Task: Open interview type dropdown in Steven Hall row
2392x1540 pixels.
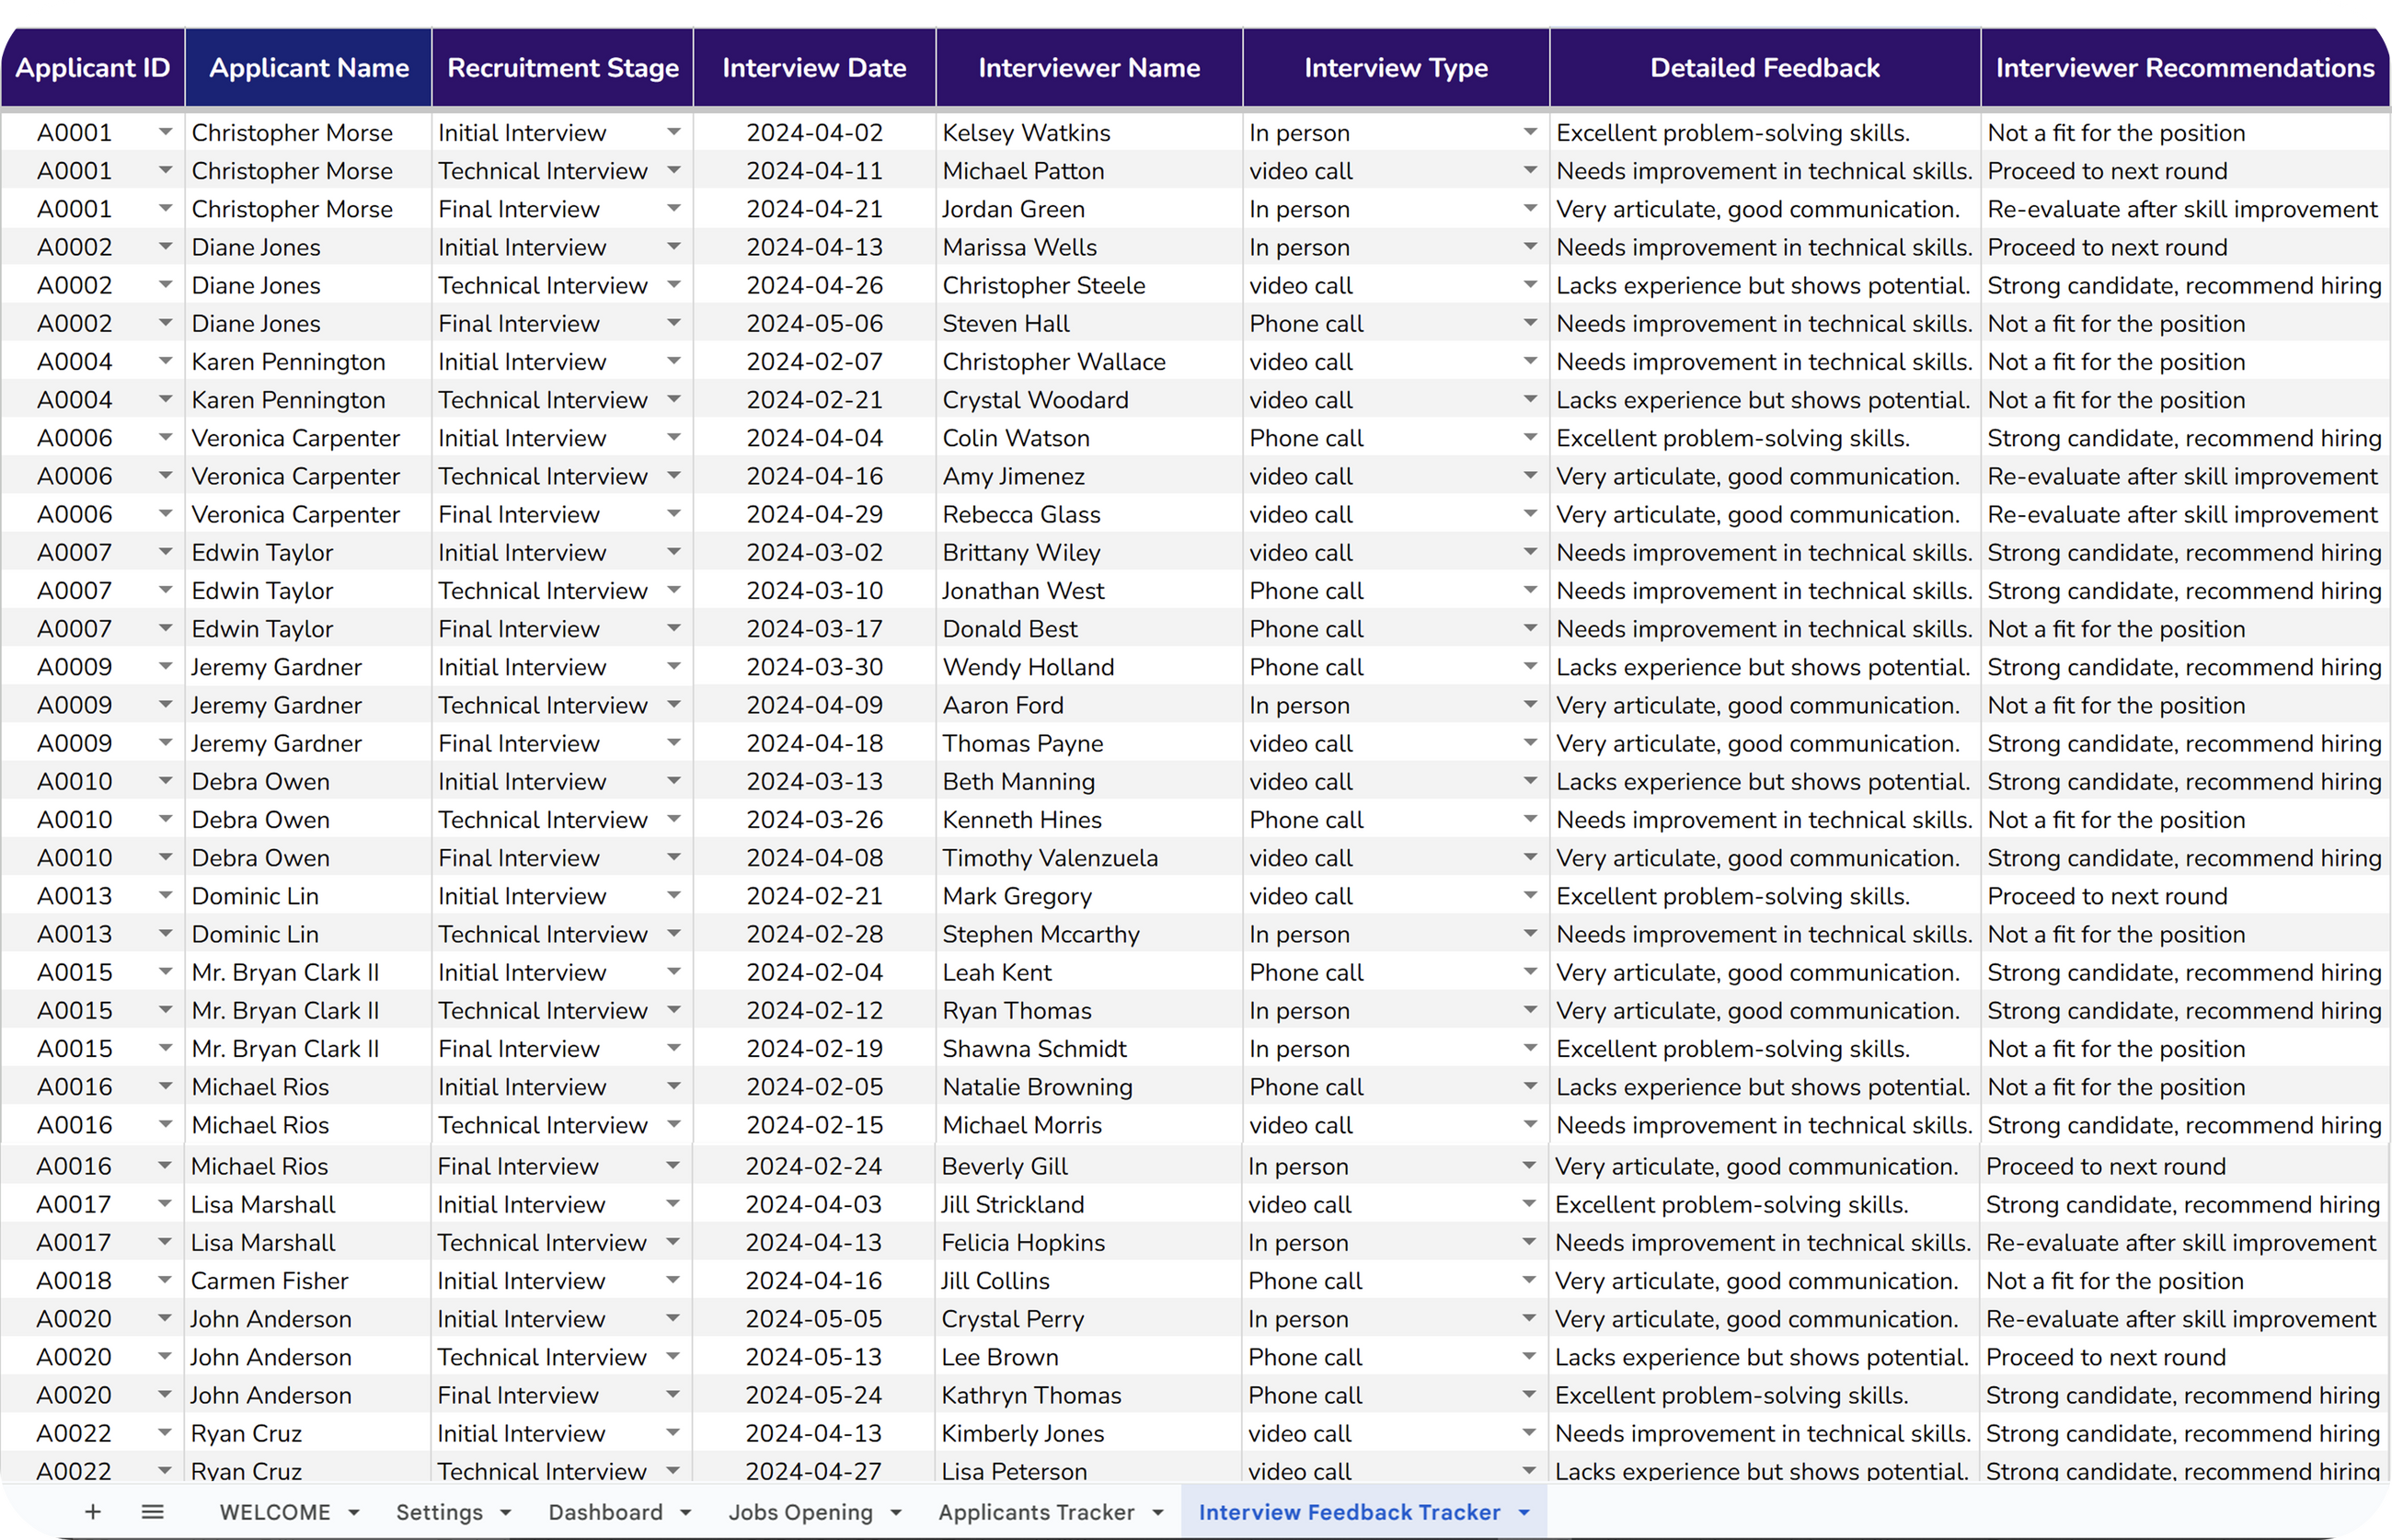Action: [1529, 323]
